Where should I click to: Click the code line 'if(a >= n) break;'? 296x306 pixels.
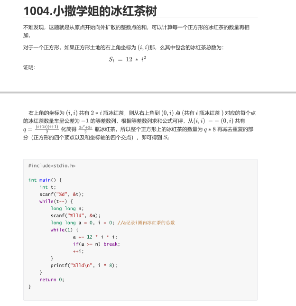(x=96, y=244)
